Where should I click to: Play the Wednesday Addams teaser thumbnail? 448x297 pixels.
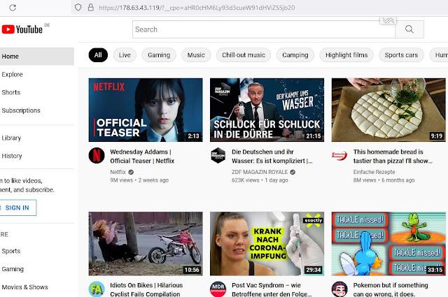point(146,110)
